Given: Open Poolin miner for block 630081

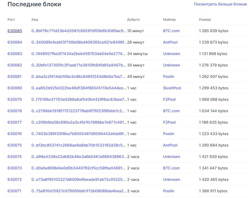Looking at the screenshot, I should click(x=169, y=77).
